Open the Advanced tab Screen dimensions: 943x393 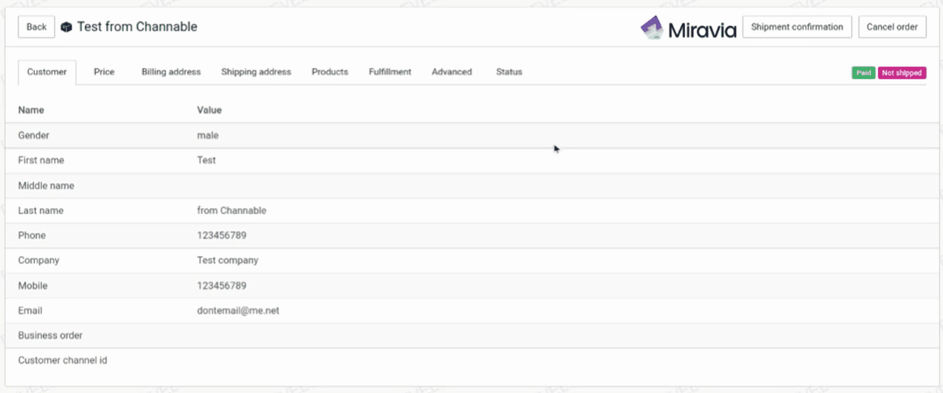click(x=452, y=72)
